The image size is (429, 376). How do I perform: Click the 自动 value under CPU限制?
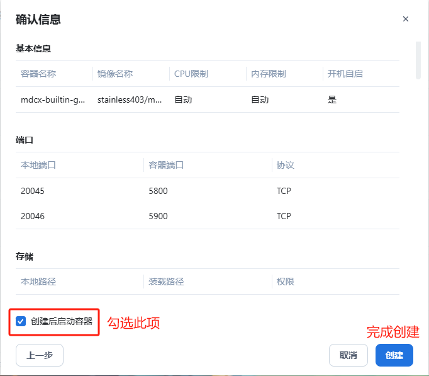point(183,100)
